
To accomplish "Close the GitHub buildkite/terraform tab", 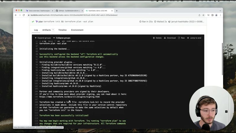I will tap(82, 11).
